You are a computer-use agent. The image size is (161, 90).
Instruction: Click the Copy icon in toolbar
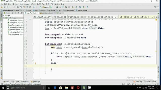coord(21,7)
